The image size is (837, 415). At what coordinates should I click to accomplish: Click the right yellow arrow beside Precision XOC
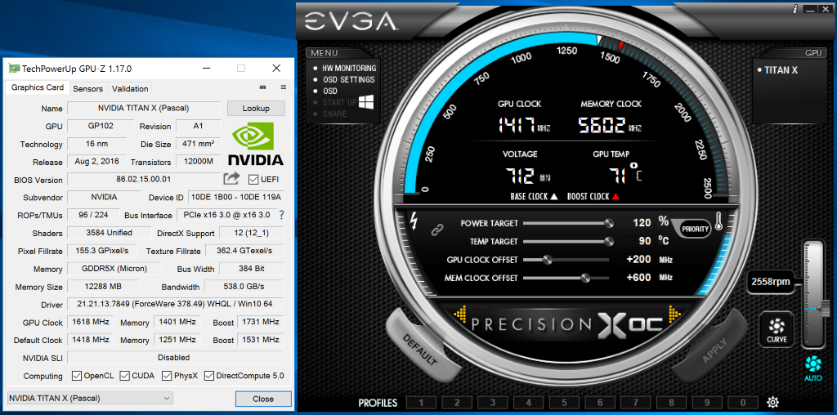tap(674, 315)
